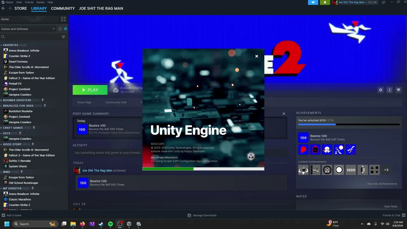Open the red head unlocked achievement icon
The width and height of the screenshot is (407, 229).
pyautogui.click(x=303, y=149)
